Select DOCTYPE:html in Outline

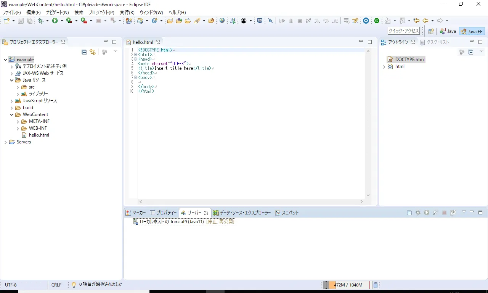coord(406,60)
